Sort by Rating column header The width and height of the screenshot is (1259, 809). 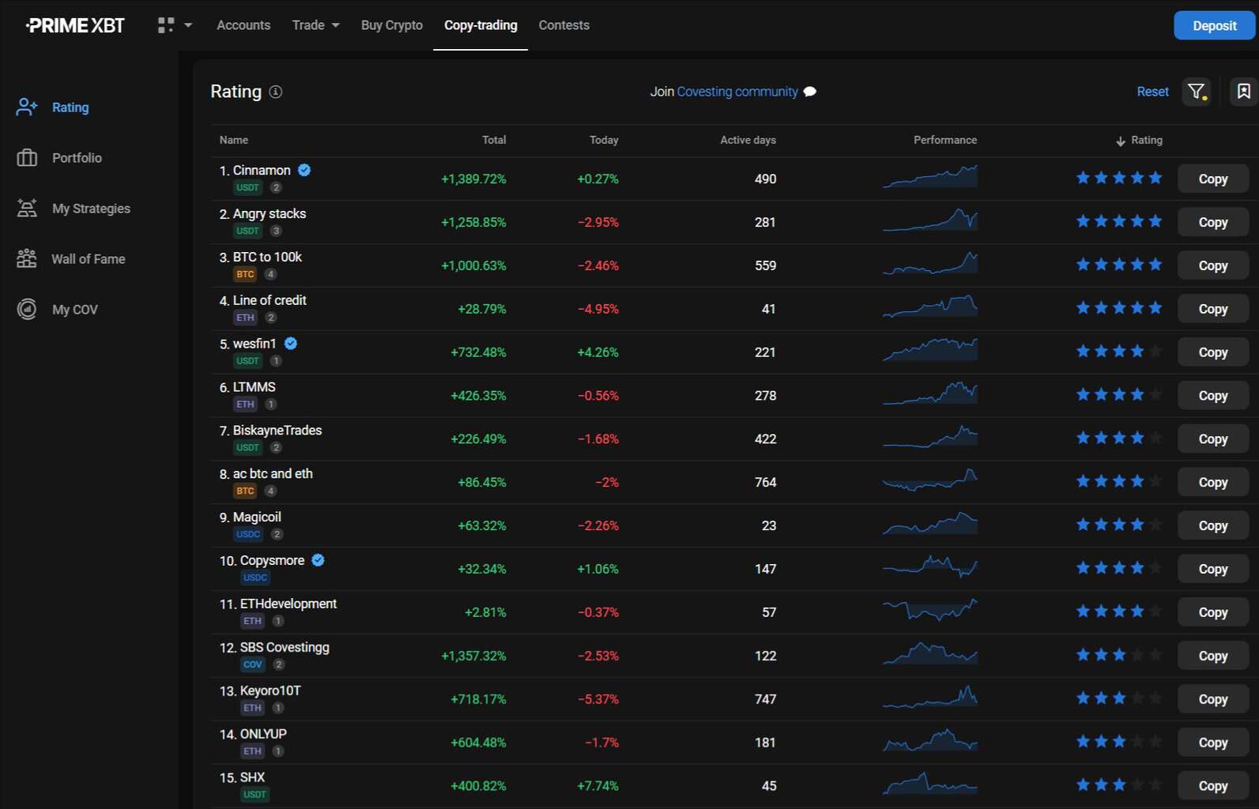tap(1139, 140)
